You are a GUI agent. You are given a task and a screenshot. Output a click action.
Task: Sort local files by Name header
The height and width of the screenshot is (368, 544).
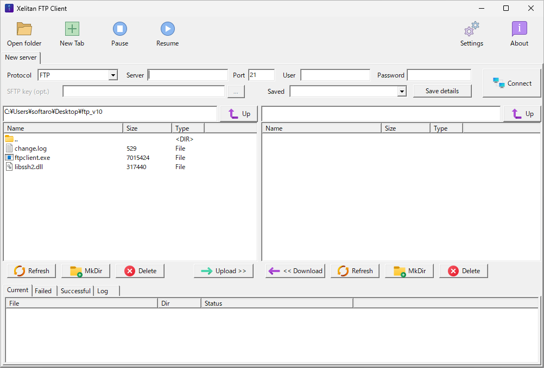(63, 128)
